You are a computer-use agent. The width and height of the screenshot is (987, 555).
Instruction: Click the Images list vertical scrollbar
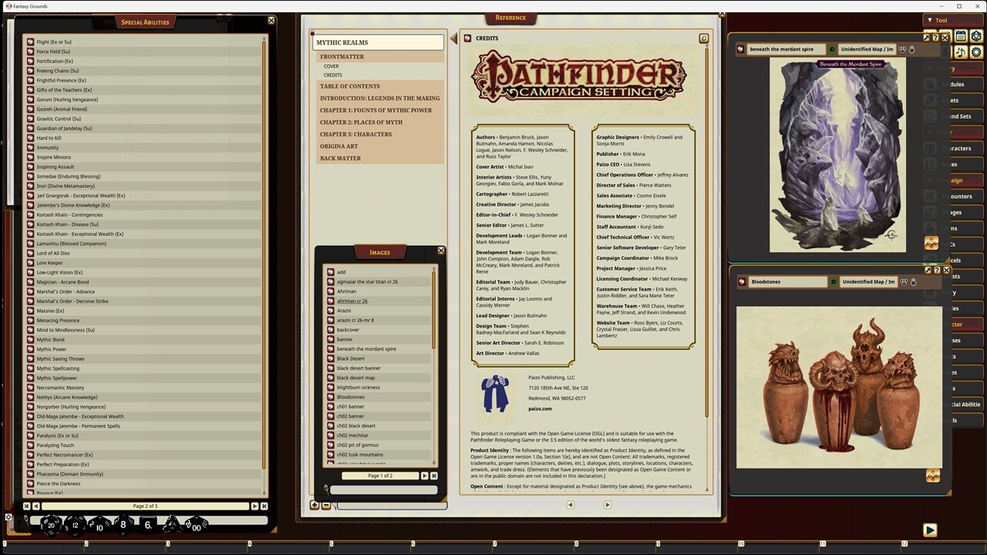pyautogui.click(x=433, y=308)
